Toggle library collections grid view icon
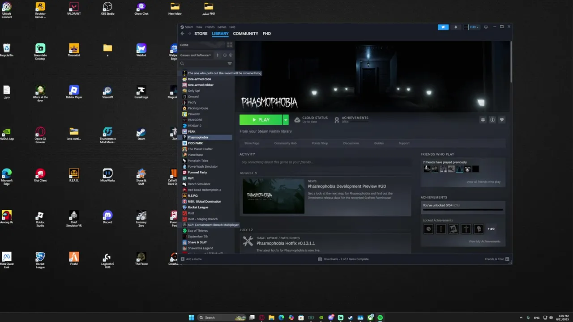The height and width of the screenshot is (322, 573). point(230,45)
